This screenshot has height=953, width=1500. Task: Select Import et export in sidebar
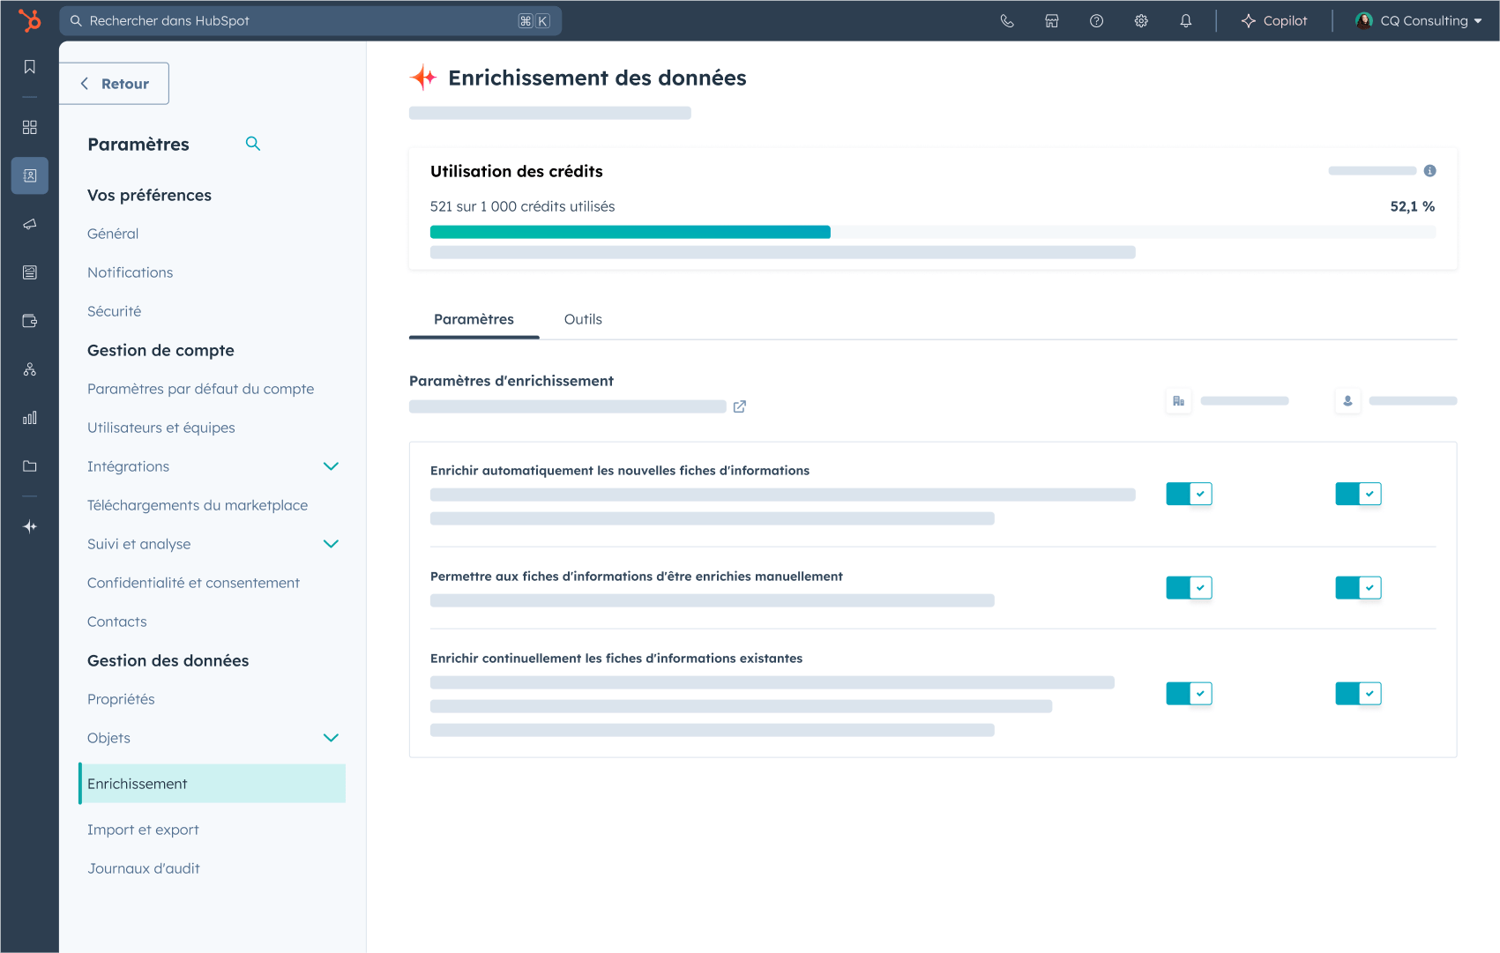tap(143, 830)
